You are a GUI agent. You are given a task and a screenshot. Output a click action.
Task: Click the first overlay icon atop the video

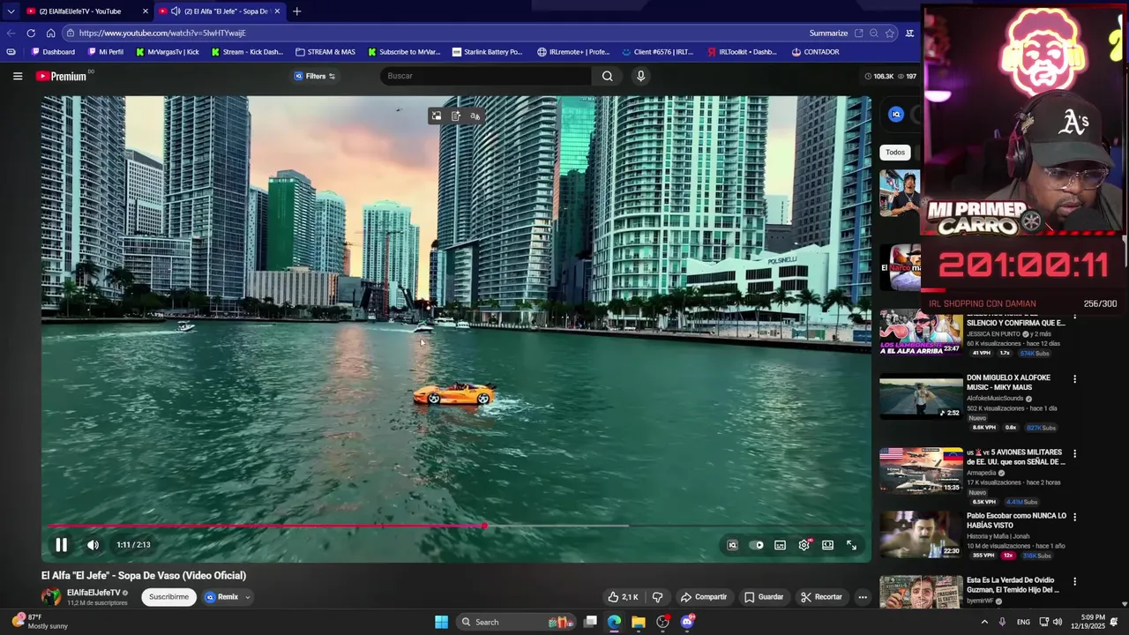coord(437,116)
